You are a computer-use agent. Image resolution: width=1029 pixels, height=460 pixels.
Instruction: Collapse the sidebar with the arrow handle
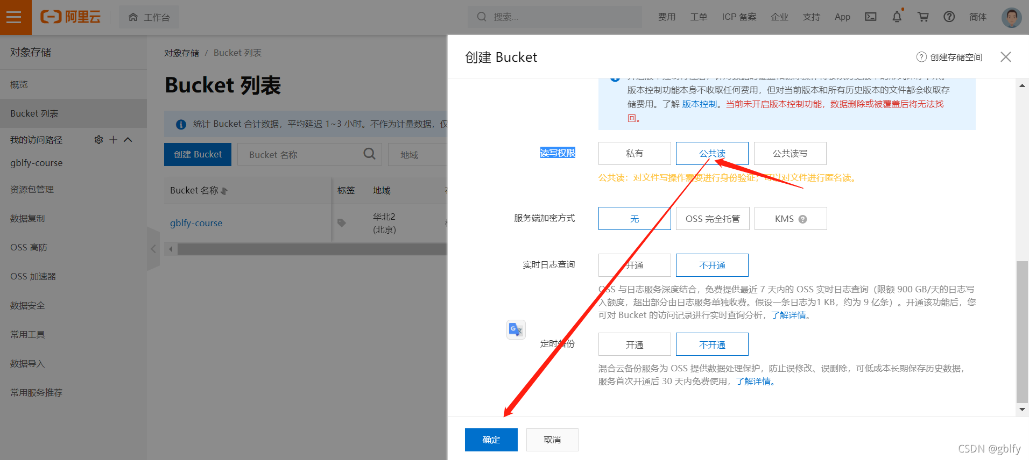(153, 249)
